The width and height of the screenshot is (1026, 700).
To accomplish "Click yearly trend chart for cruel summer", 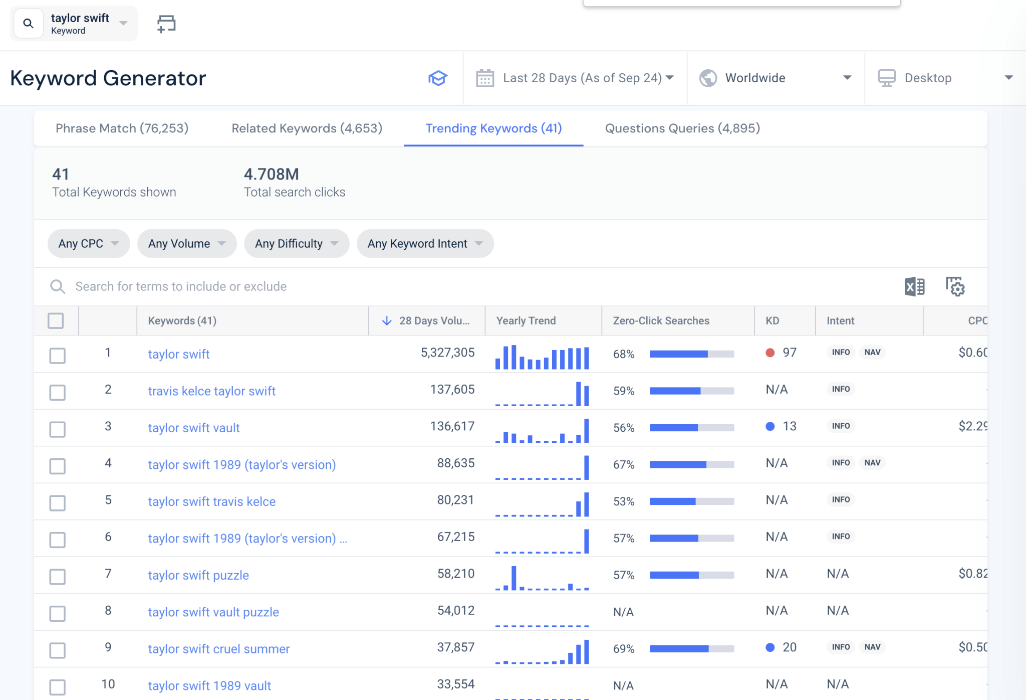I will [x=542, y=652].
